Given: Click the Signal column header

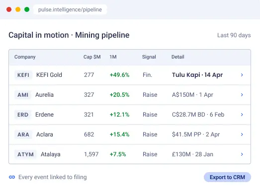Looking at the screenshot, I should pyautogui.click(x=149, y=57).
